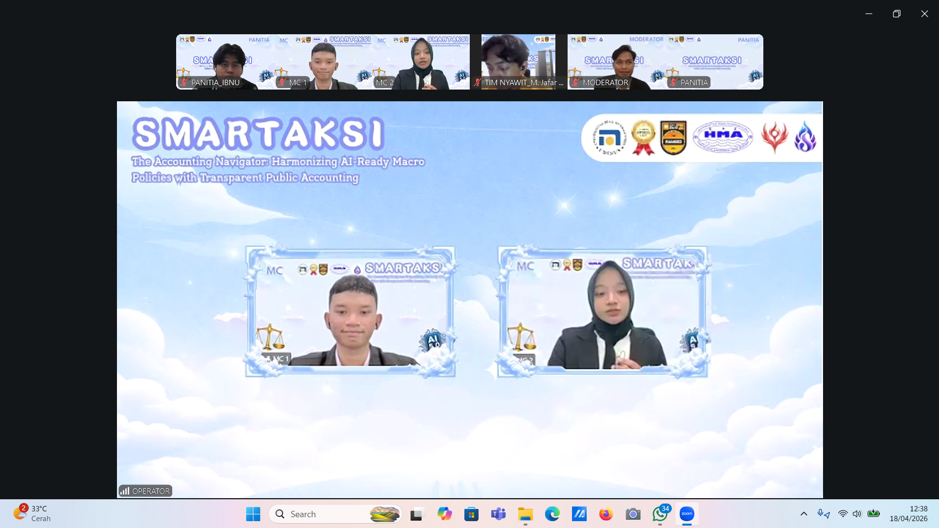The image size is (939, 528).
Task: Click the OPERATOR signal strength indicator
Action: [125, 491]
